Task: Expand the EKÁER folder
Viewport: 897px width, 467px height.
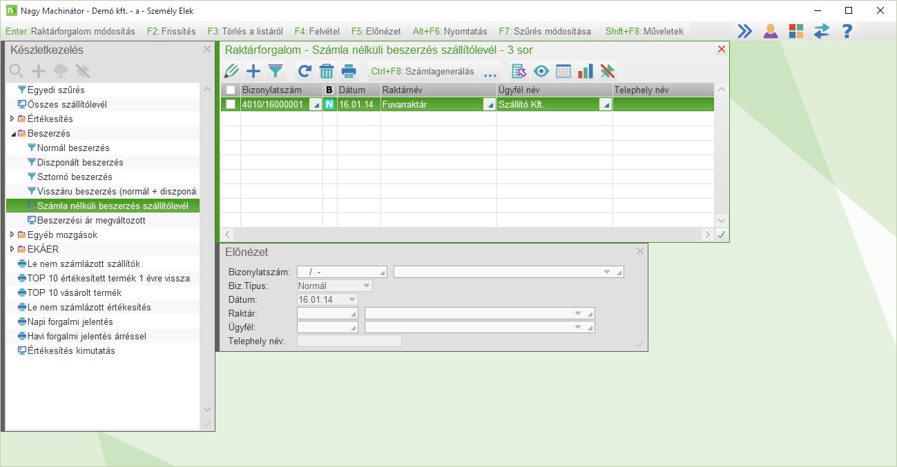Action: [12, 249]
